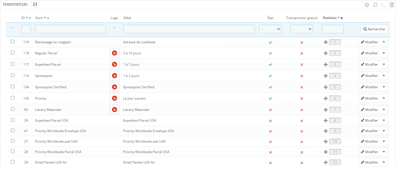Edit the Xpresspost Certified carrier
396x171 pixels.
click(369, 87)
